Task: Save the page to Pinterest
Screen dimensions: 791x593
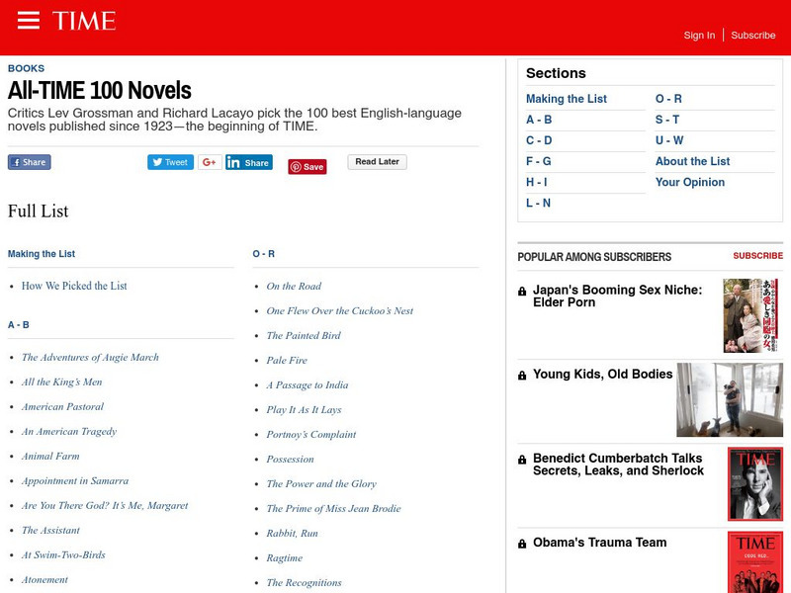Action: (308, 167)
